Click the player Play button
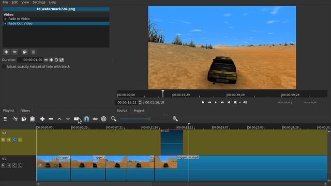Viewport: 331px width, 186px height. click(x=216, y=102)
